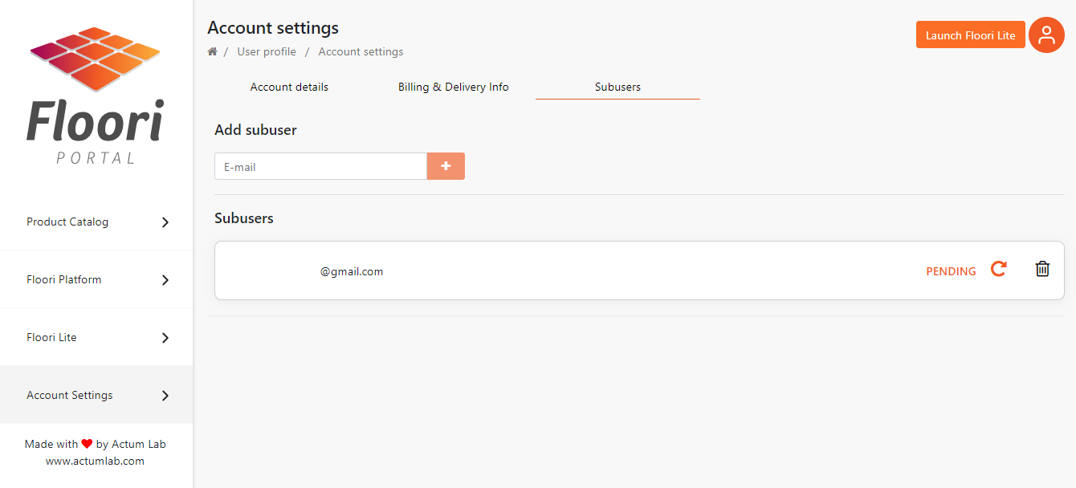
Task: Expand the Account Settings chevron
Action: pos(165,396)
